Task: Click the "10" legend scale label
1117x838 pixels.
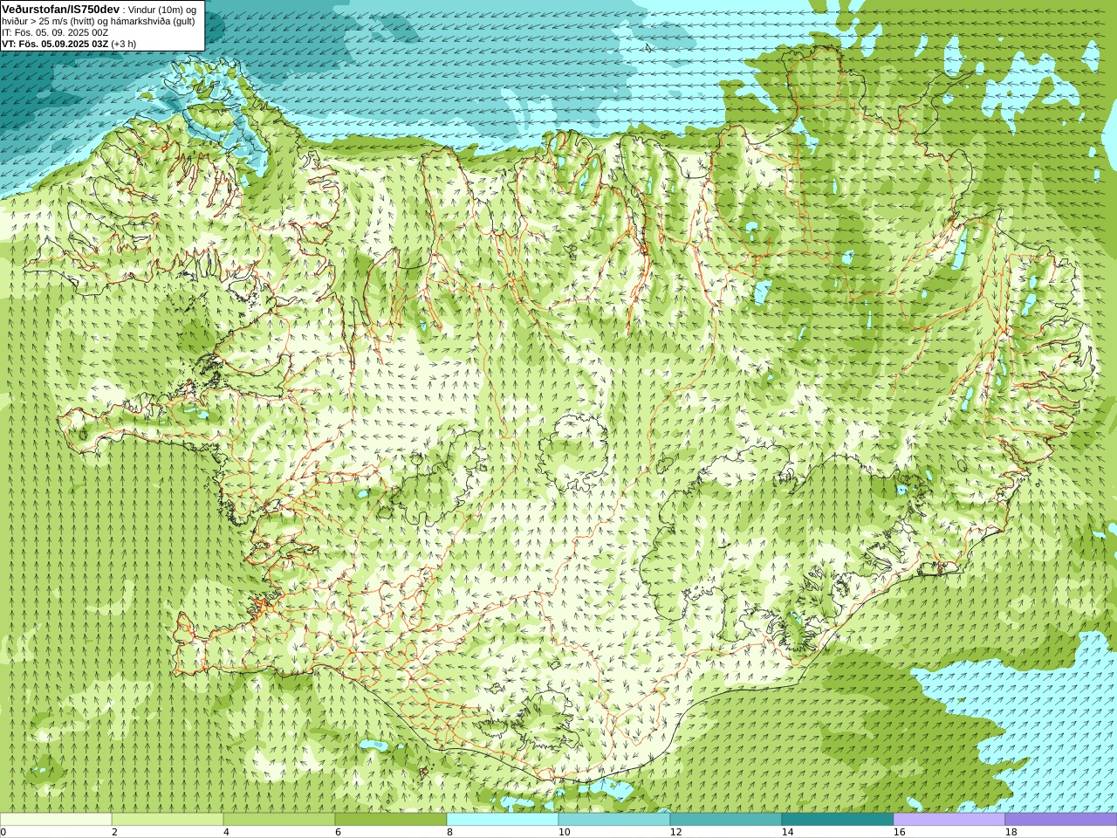Action: [564, 832]
